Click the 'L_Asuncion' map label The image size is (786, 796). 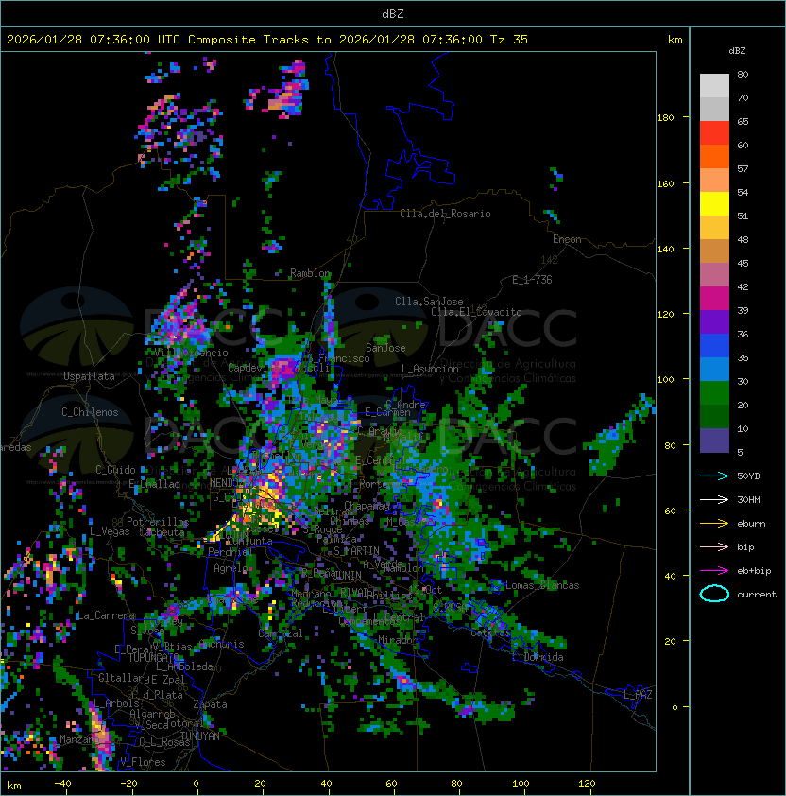[430, 369]
